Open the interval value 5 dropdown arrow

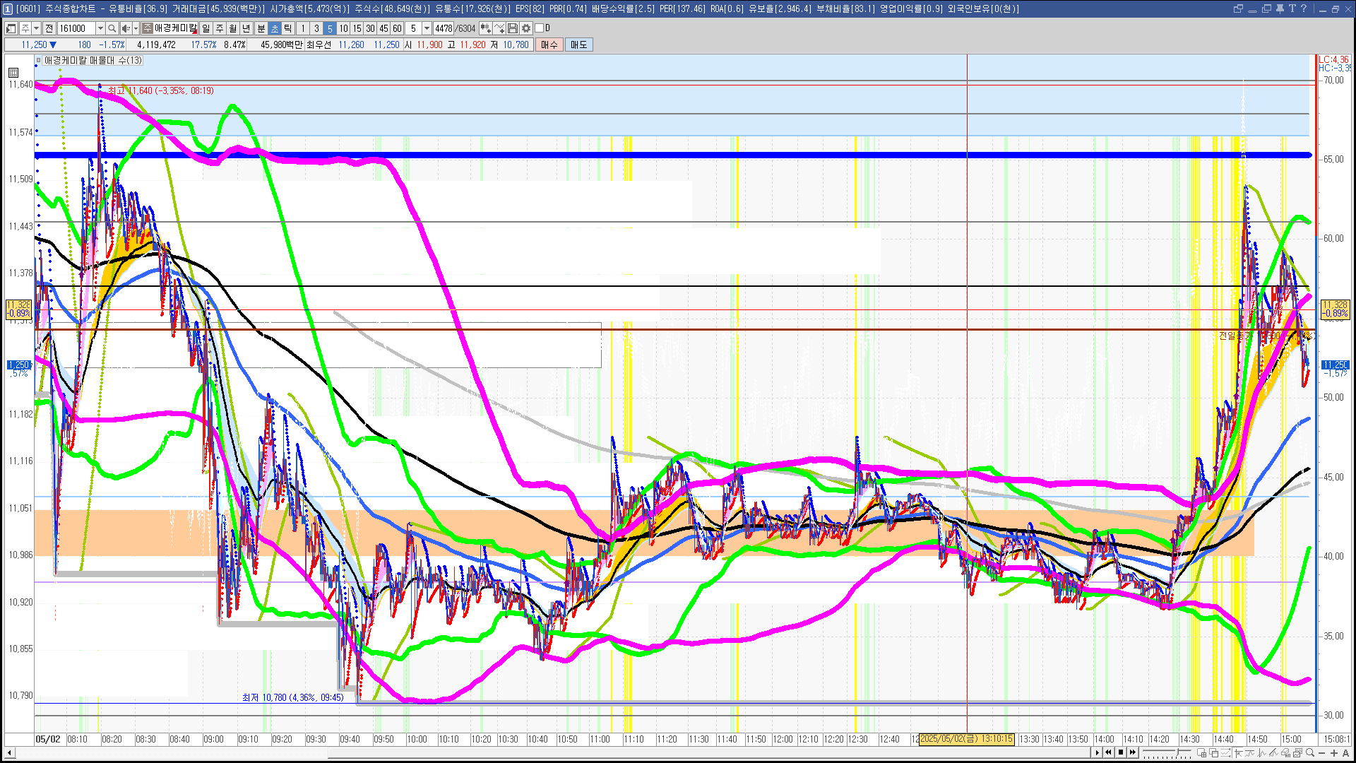tap(427, 28)
